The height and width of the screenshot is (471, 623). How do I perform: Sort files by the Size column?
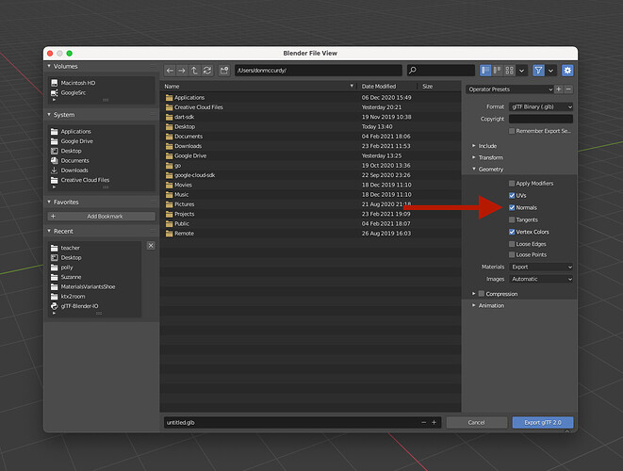click(x=438, y=86)
